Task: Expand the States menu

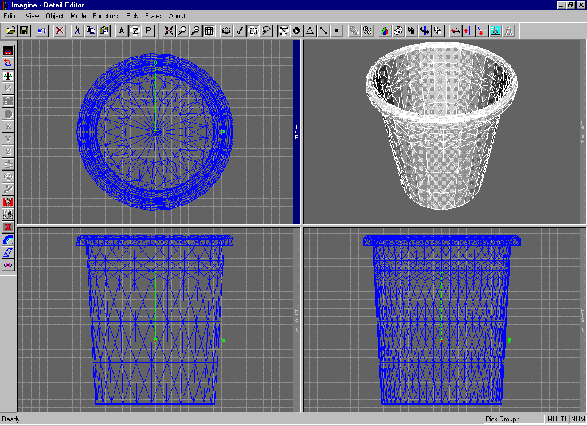Action: coord(153,16)
